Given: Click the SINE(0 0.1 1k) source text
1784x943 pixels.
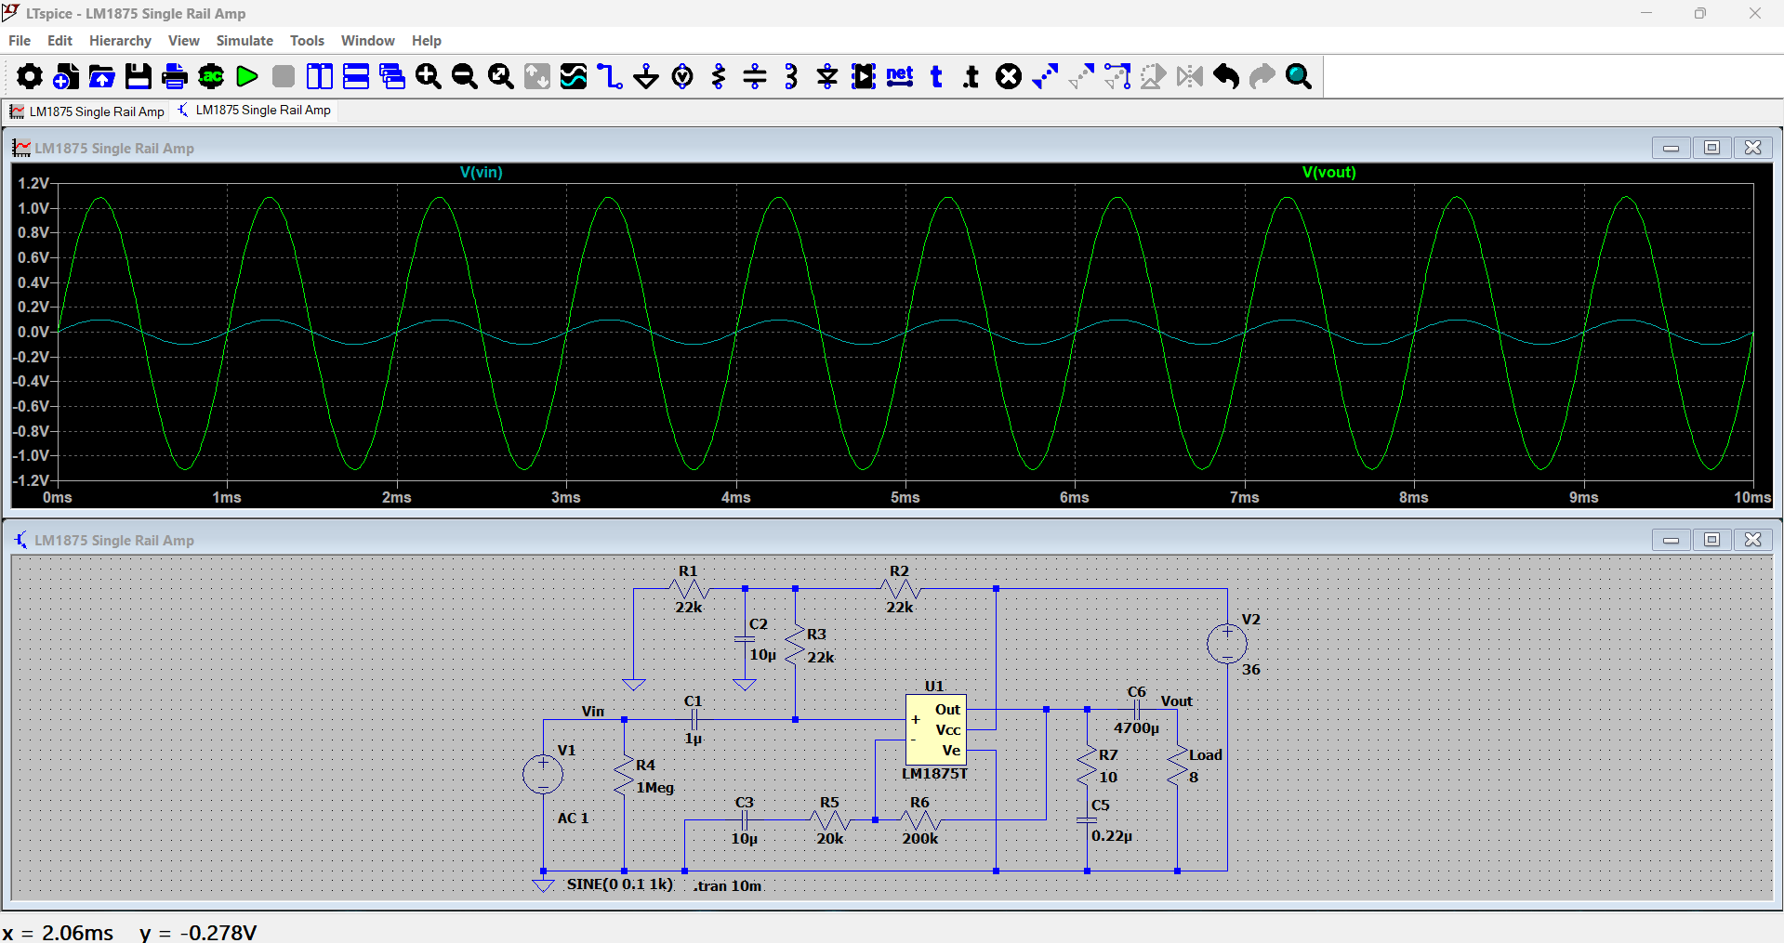Looking at the screenshot, I should click(620, 884).
